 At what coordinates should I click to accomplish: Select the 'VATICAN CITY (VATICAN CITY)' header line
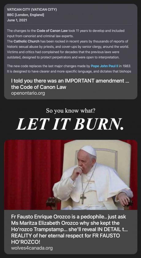pyautogui.click(x=32, y=10)
